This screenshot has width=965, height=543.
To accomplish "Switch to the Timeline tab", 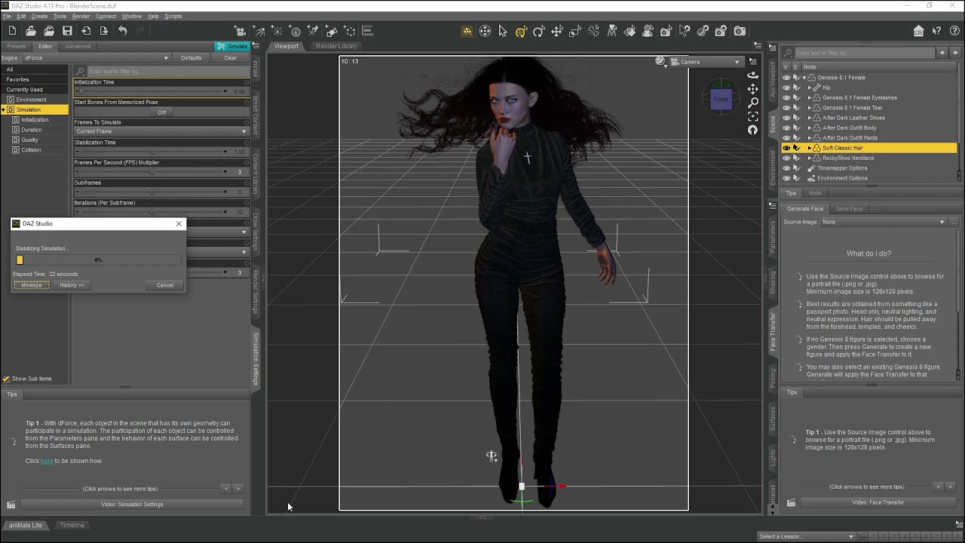I will 72,525.
